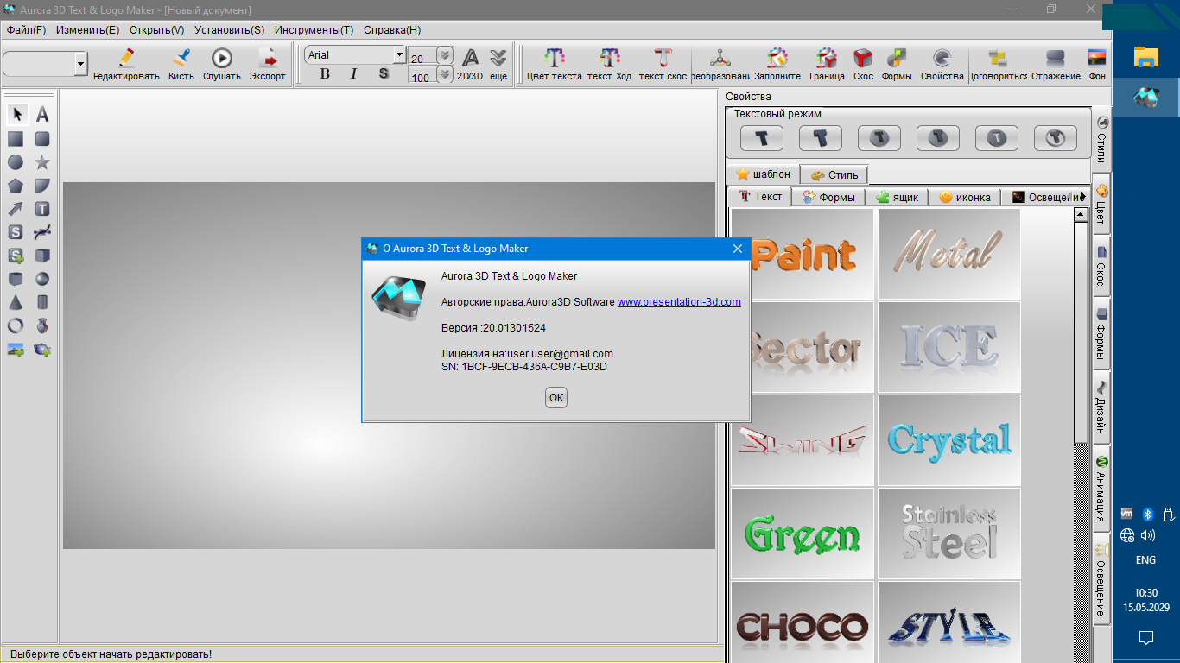The height and width of the screenshot is (663, 1180).
Task: Open the Инструменты(T) menu
Action: tap(314, 29)
